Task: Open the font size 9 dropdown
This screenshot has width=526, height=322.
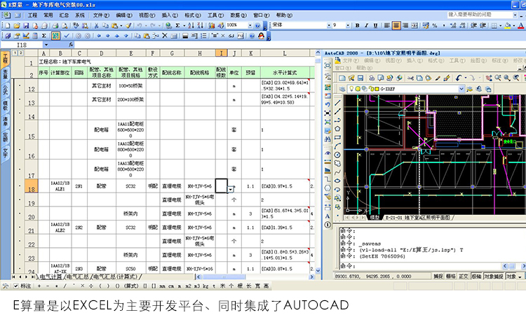Action: pyautogui.click(x=348, y=25)
